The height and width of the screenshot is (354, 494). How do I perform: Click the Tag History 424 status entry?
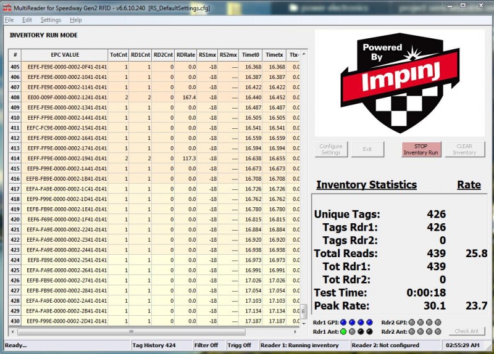point(161,345)
